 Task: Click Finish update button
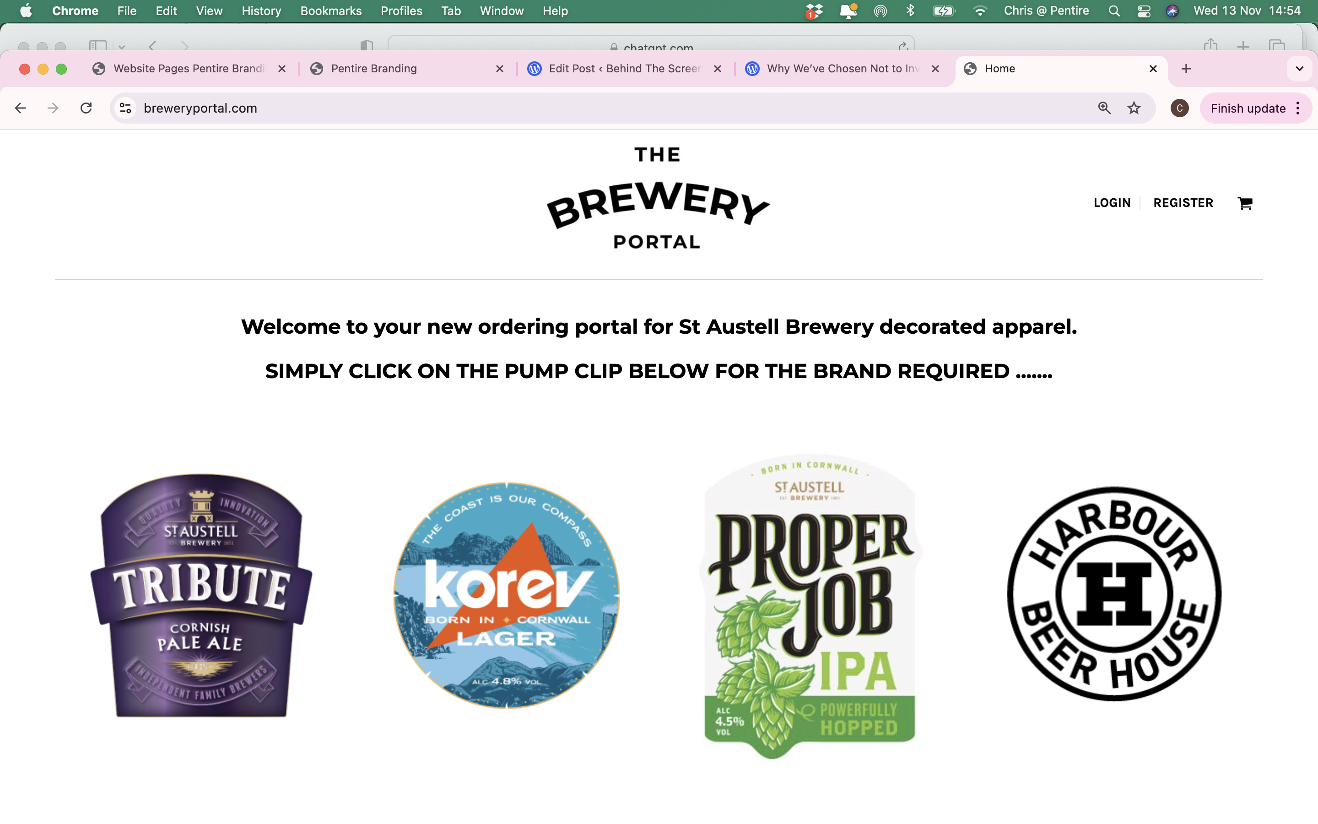click(x=1248, y=108)
